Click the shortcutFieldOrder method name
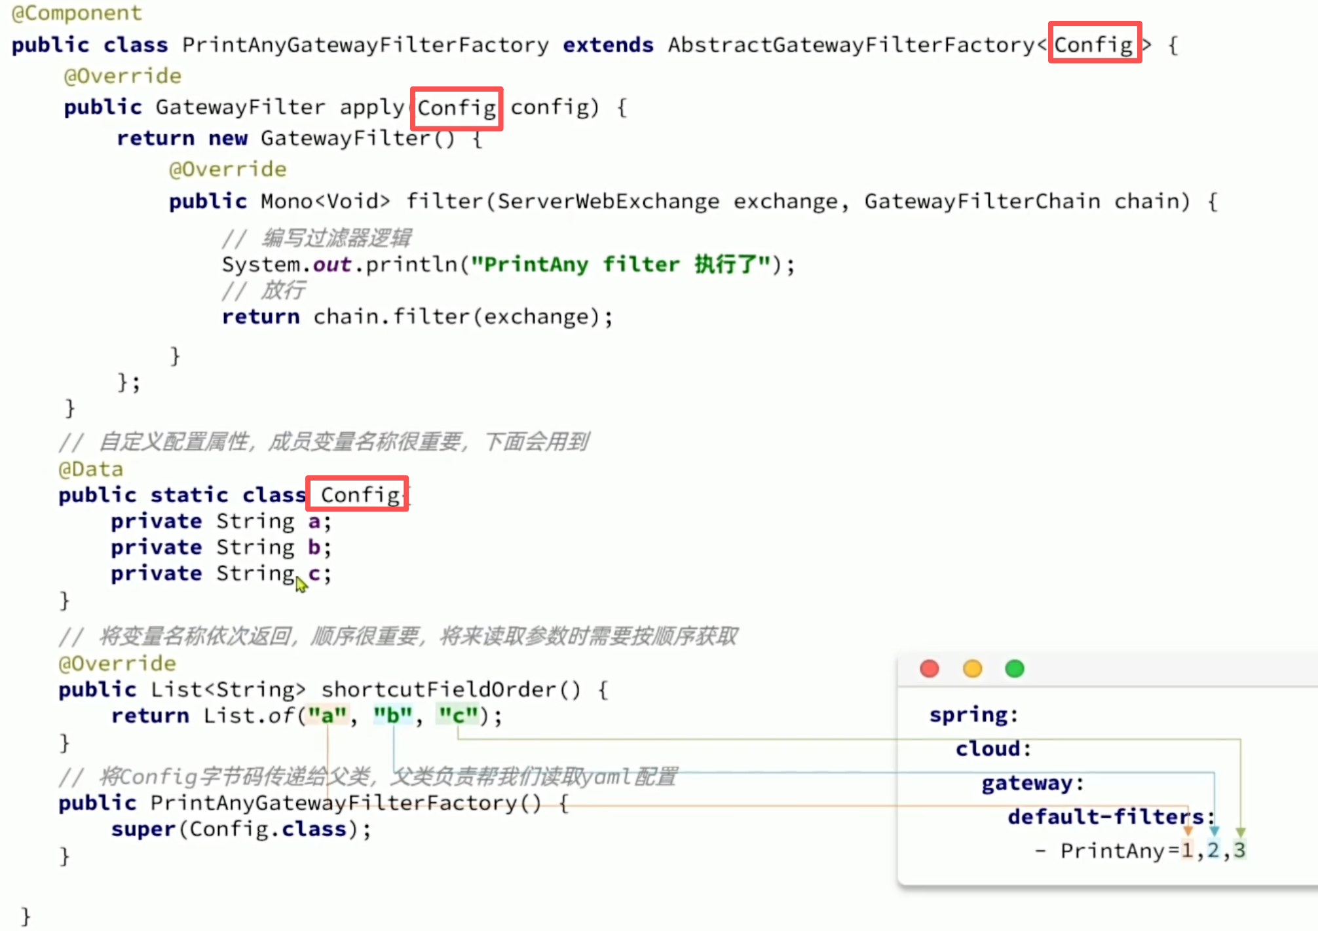1318x931 pixels. pos(438,689)
